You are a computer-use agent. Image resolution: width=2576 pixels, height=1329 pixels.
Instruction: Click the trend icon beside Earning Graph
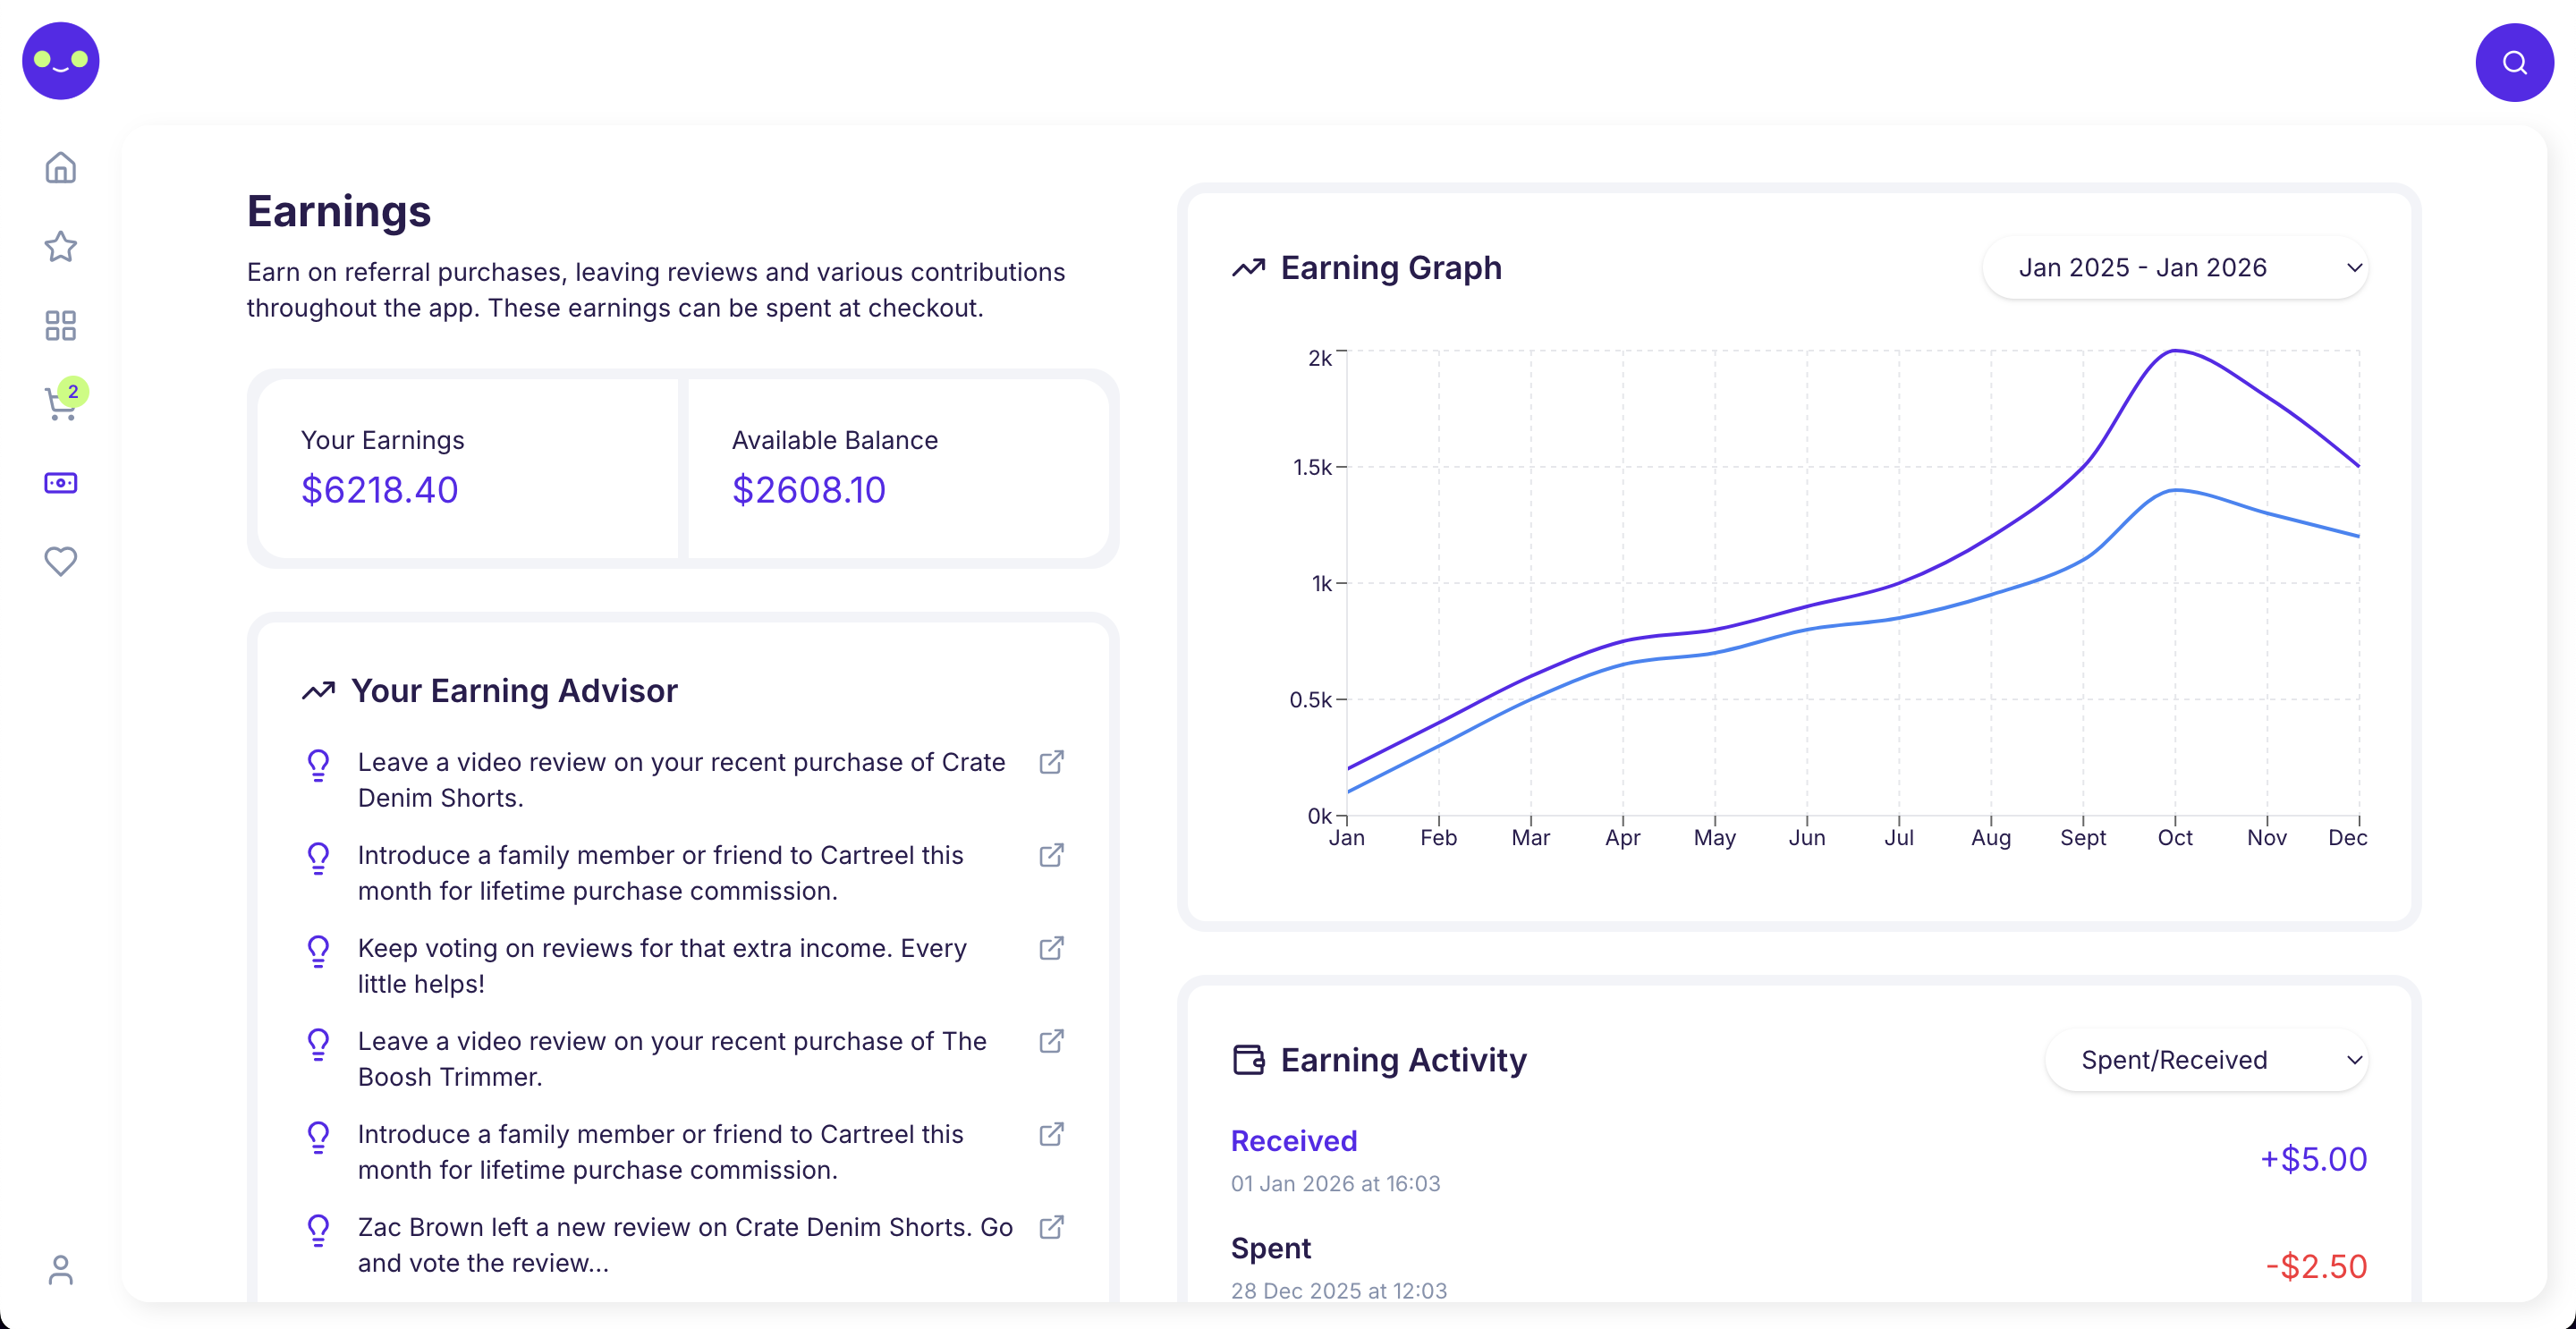click(x=1247, y=267)
